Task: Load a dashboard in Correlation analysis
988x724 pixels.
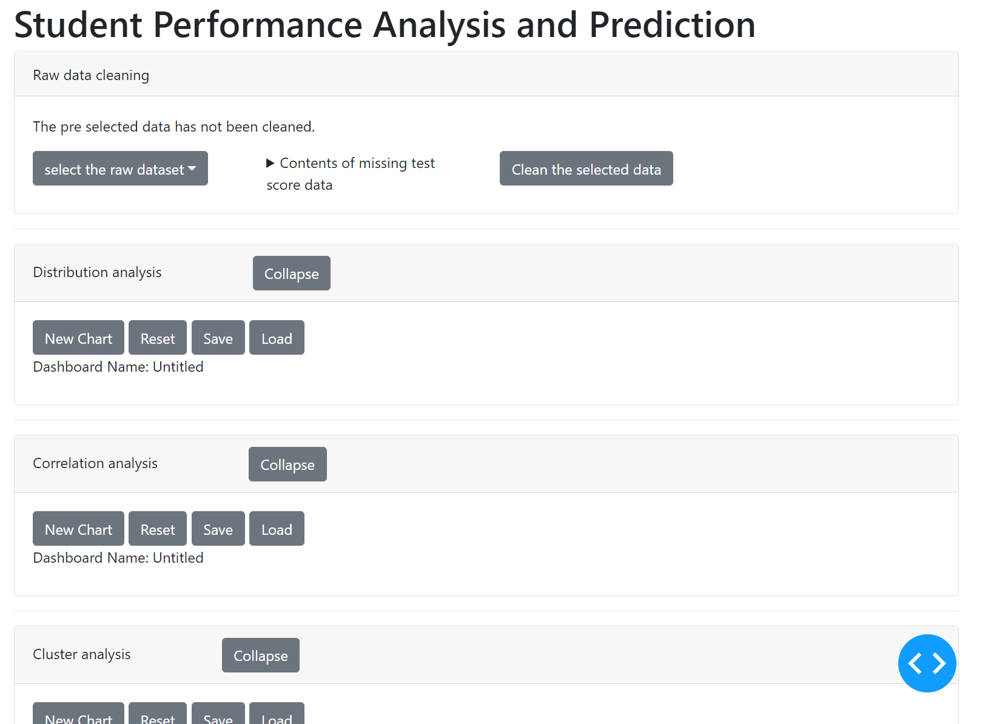Action: click(x=277, y=529)
